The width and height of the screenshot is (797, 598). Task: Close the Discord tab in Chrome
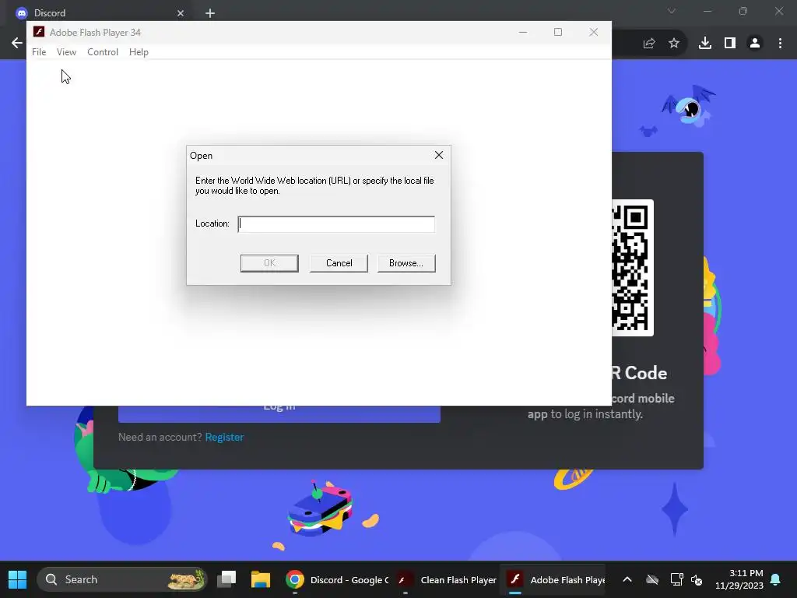[x=181, y=13]
